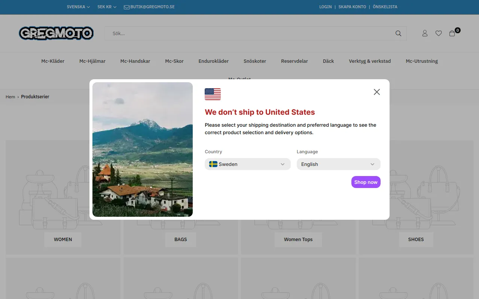The height and width of the screenshot is (299, 479).
Task: Click the Hem breadcrumb link
Action: click(10, 97)
